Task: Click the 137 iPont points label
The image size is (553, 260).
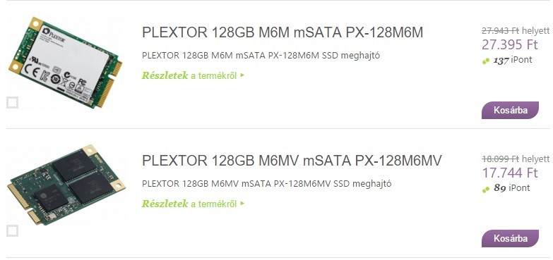Action: pyautogui.click(x=513, y=60)
